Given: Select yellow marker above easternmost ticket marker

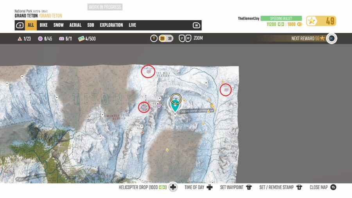Looking at the screenshot, I should tap(223, 81).
